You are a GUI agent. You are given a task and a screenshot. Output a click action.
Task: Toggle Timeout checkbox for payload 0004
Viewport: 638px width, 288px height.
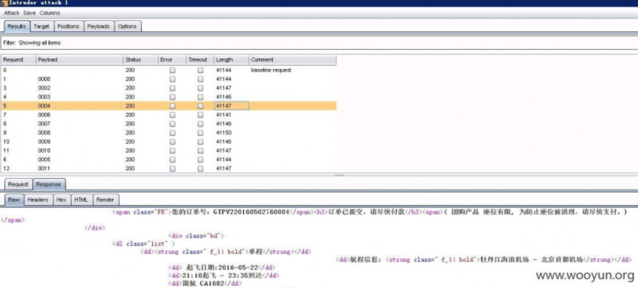200,106
